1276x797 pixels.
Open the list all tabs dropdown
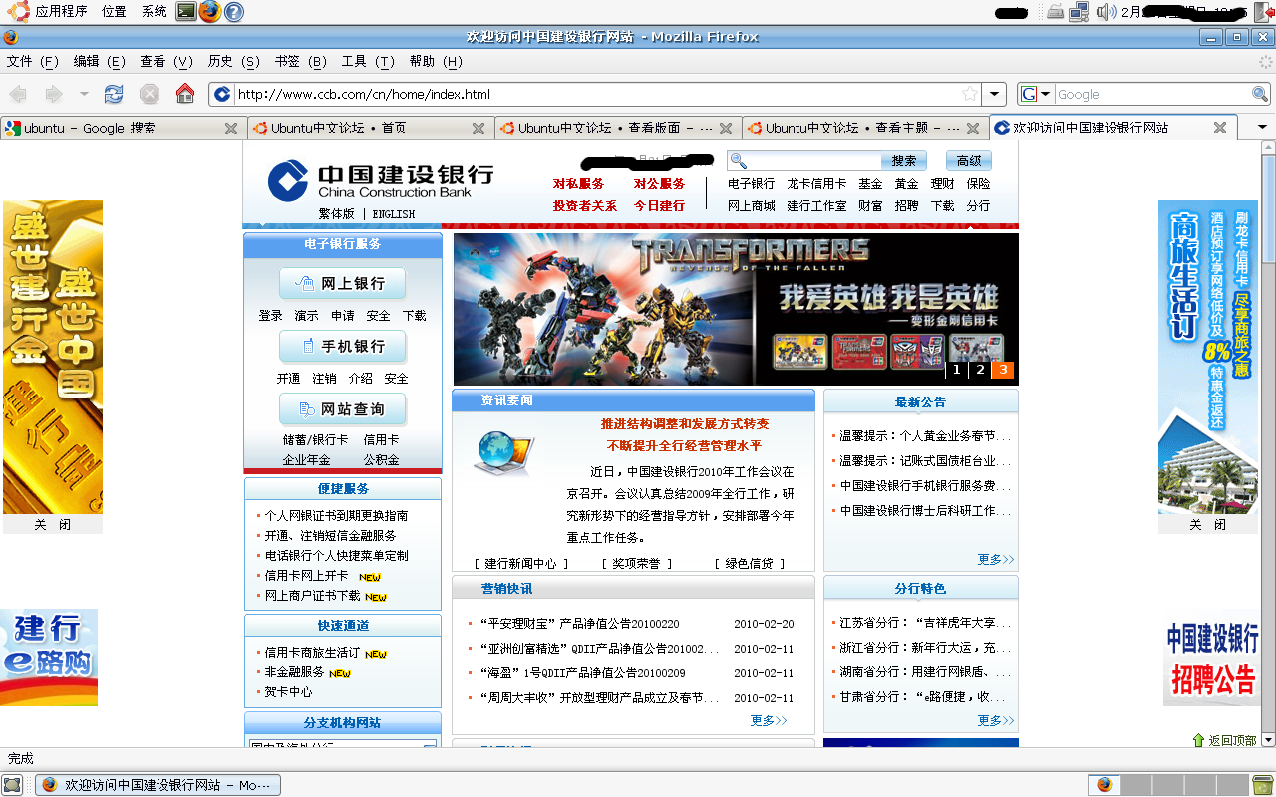pyautogui.click(x=1263, y=128)
